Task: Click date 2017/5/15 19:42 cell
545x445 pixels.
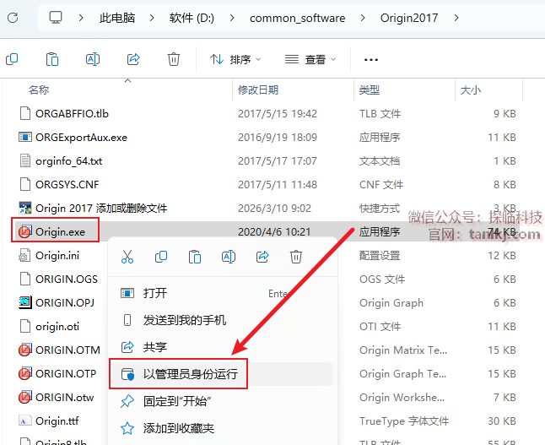Action: 278,114
